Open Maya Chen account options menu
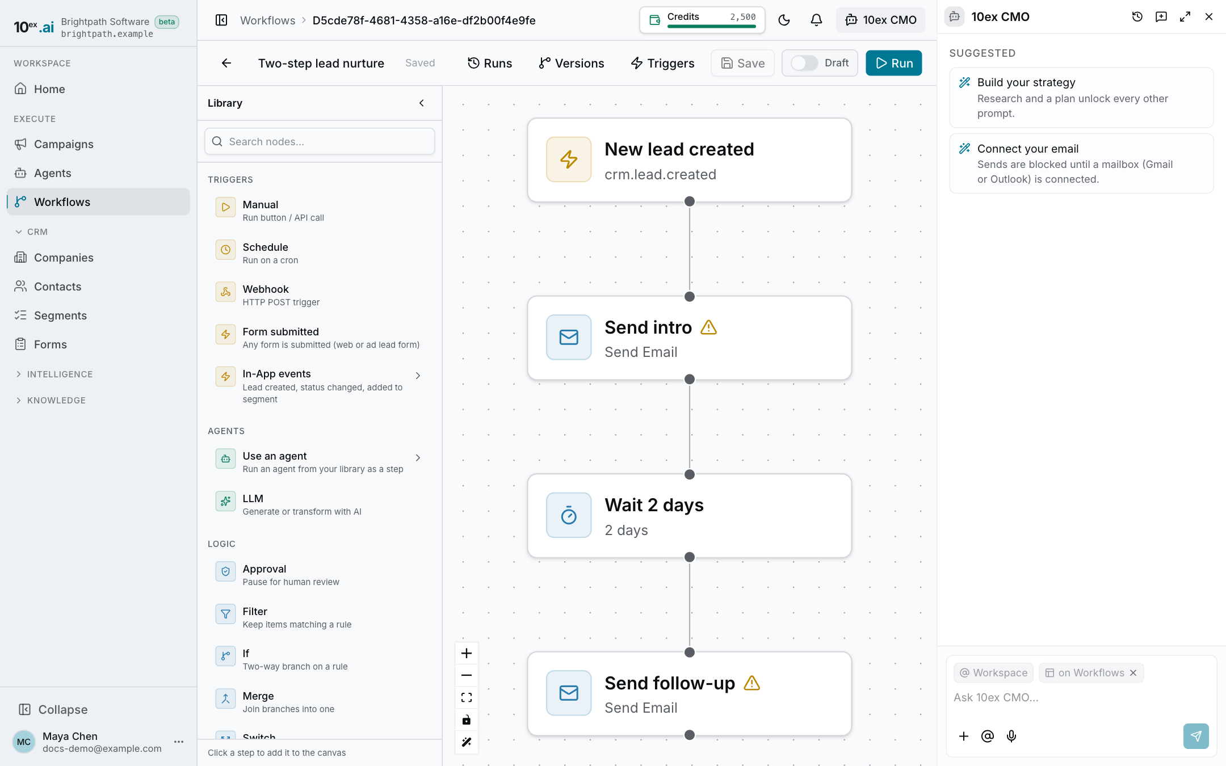Image resolution: width=1226 pixels, height=766 pixels. coord(179,742)
